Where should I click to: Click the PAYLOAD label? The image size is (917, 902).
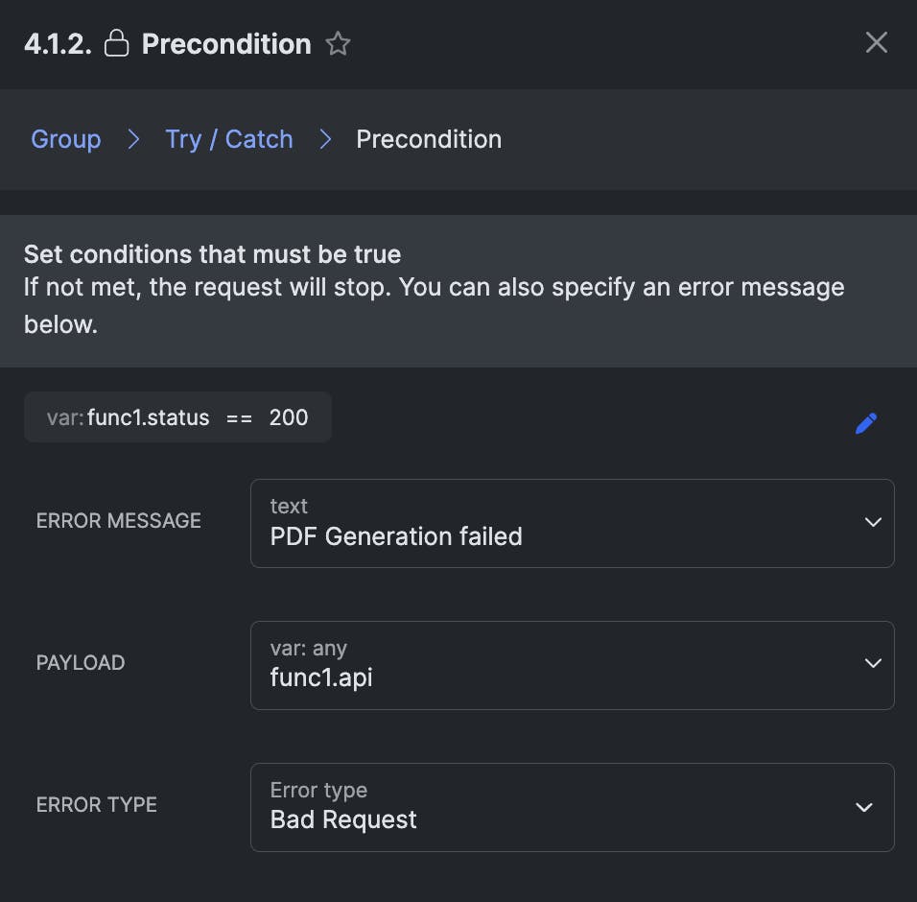(x=81, y=663)
